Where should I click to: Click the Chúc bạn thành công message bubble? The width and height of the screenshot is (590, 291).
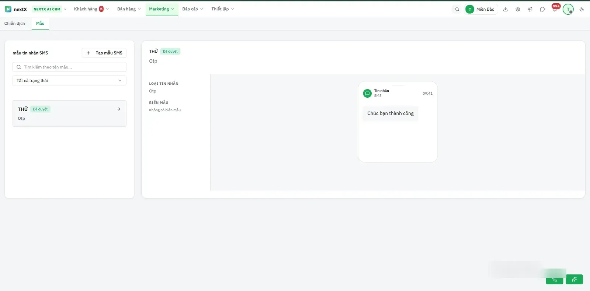pos(391,113)
